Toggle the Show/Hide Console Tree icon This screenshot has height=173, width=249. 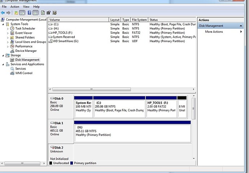[x=22, y=13]
